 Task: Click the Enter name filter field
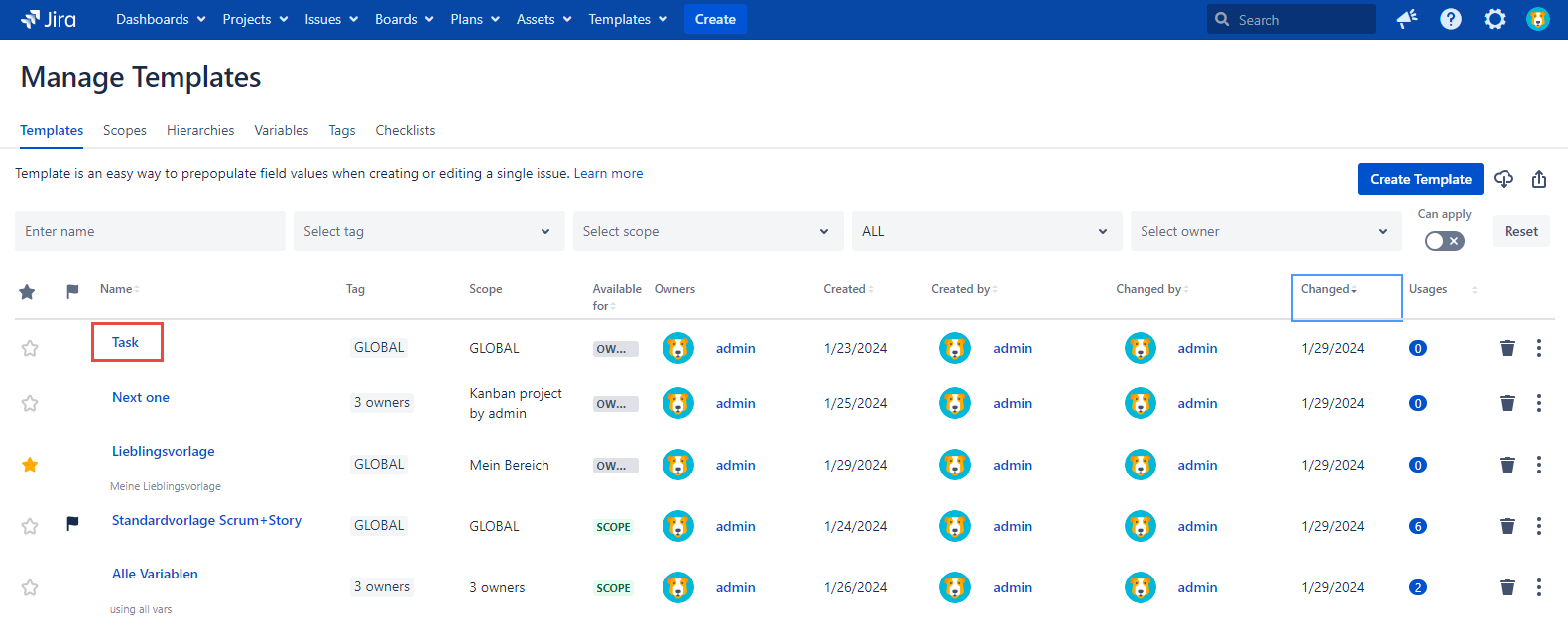tap(150, 231)
